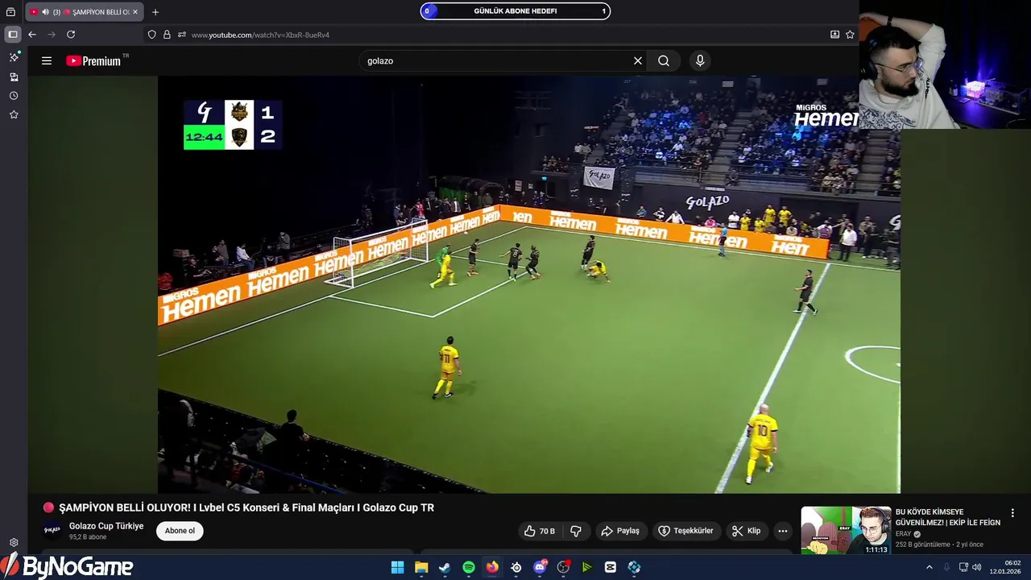Toggle the browser sidebar panel button
The height and width of the screenshot is (580, 1031).
12,35
